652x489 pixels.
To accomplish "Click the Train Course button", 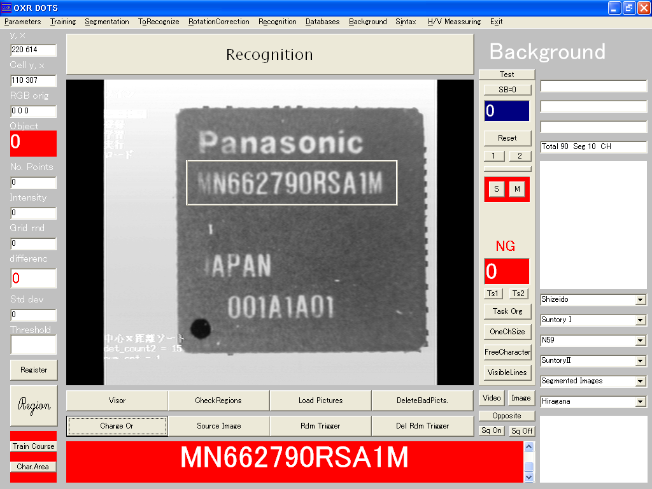I will (x=33, y=446).
